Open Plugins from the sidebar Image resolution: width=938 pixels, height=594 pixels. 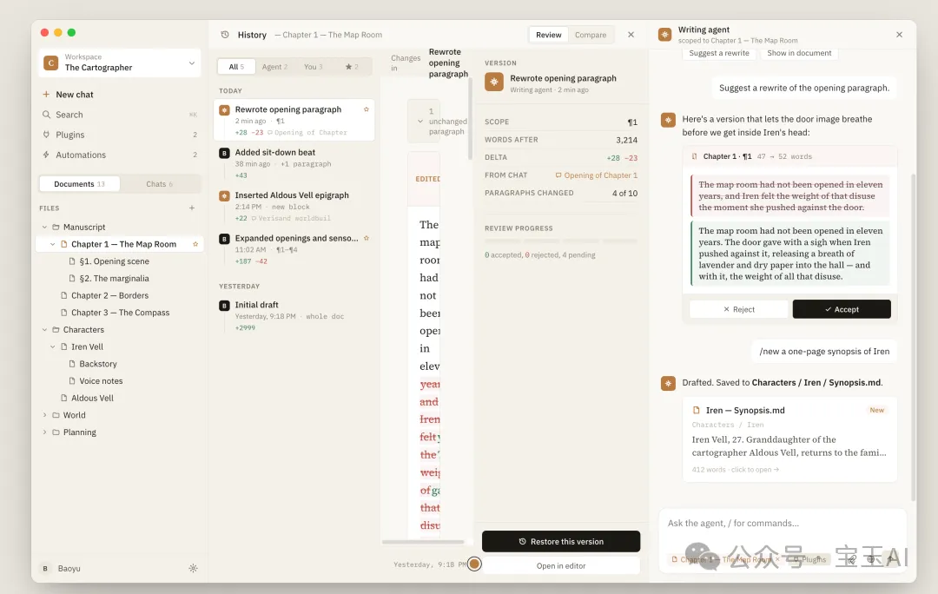pos(120,135)
